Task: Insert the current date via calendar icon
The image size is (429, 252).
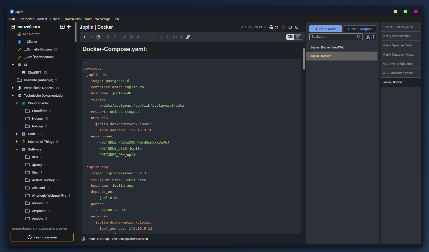Action: (182, 37)
